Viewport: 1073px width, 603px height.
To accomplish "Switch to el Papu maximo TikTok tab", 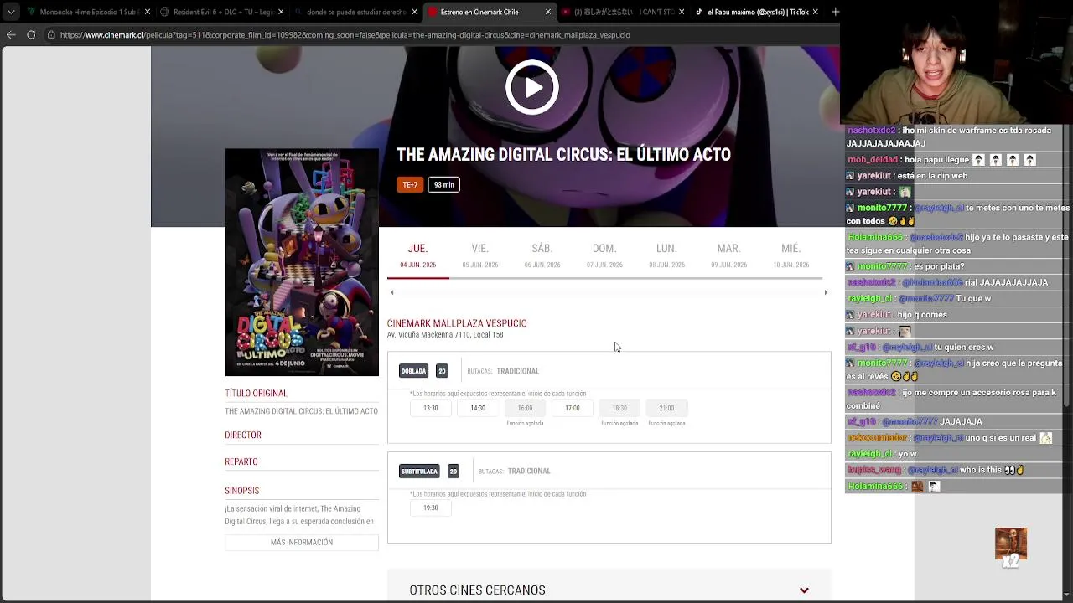I will [754, 12].
